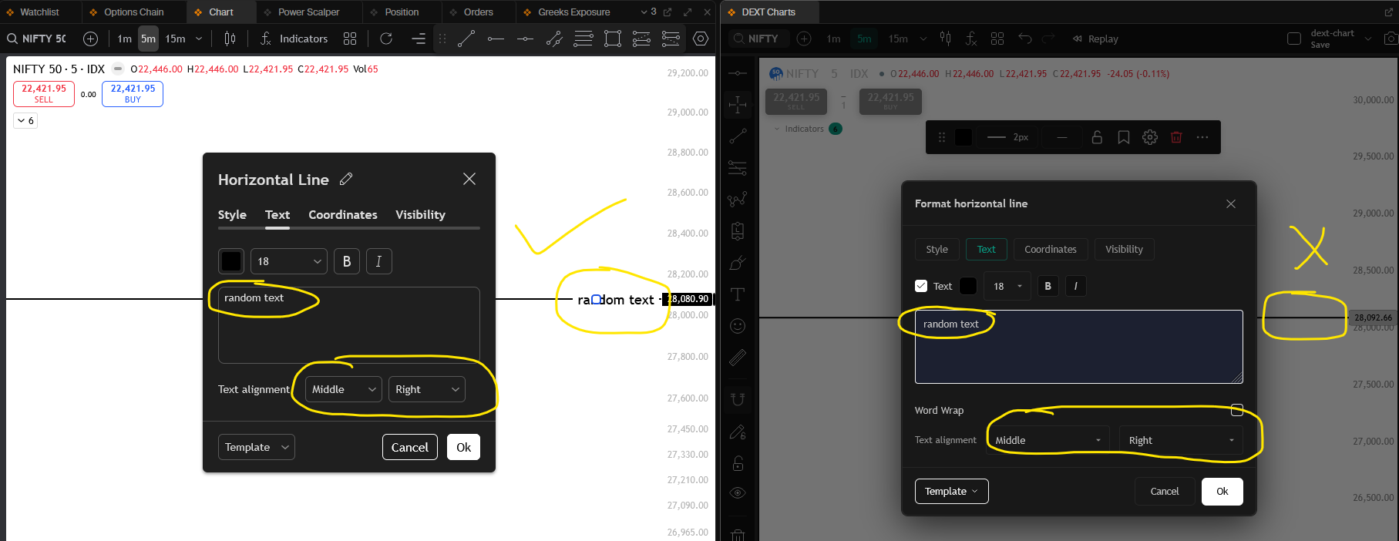Select the trend line tool in left Chart toolbar

[466, 39]
